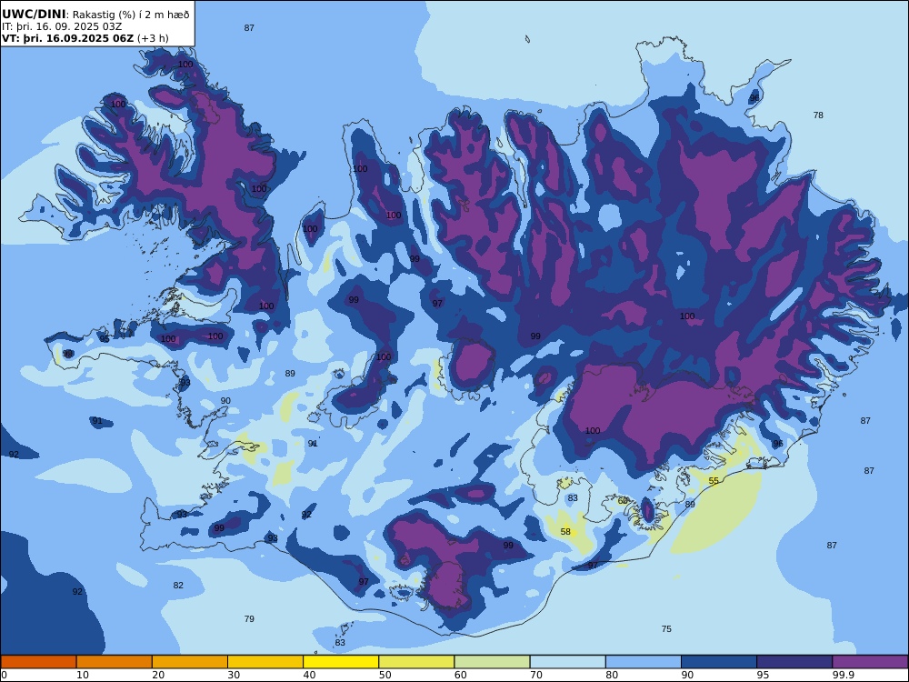Screen dimensions: 909x682
Task: Pick the 60–70 pale green legend swatch
Action: click(x=492, y=662)
